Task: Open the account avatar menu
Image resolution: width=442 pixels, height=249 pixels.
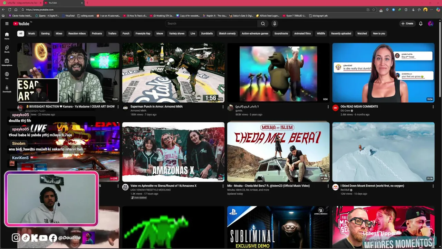Action: tap(430, 24)
